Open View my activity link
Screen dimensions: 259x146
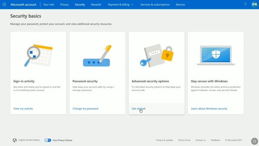click(23, 109)
